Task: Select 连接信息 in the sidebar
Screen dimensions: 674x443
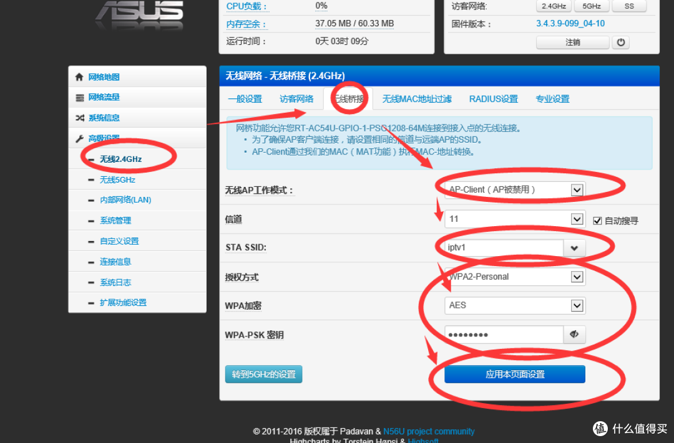Action: click(115, 262)
